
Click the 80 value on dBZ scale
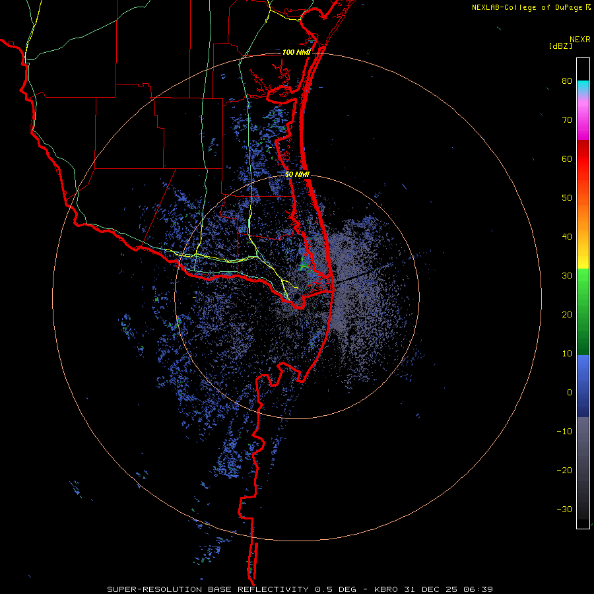point(567,81)
